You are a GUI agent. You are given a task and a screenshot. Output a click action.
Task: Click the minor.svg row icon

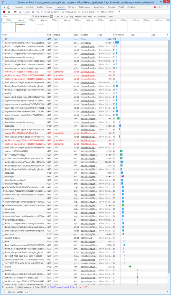tap(3, 209)
